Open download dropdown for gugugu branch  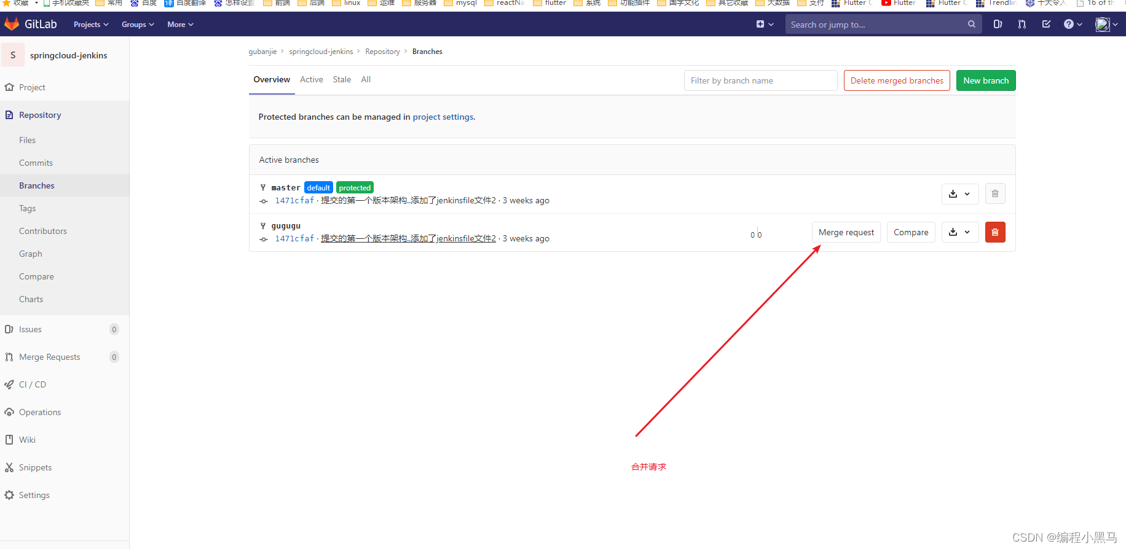(x=960, y=232)
